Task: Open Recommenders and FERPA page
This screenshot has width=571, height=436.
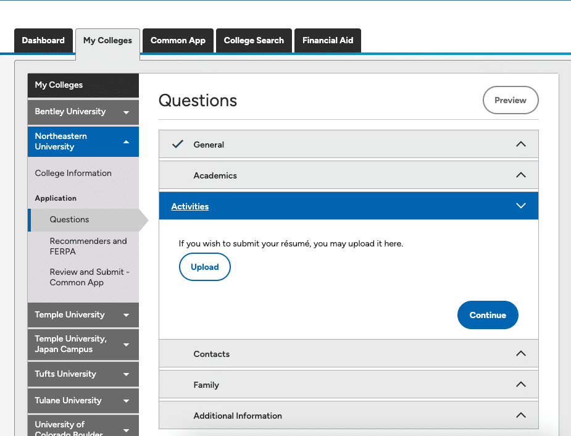Action: click(x=88, y=246)
